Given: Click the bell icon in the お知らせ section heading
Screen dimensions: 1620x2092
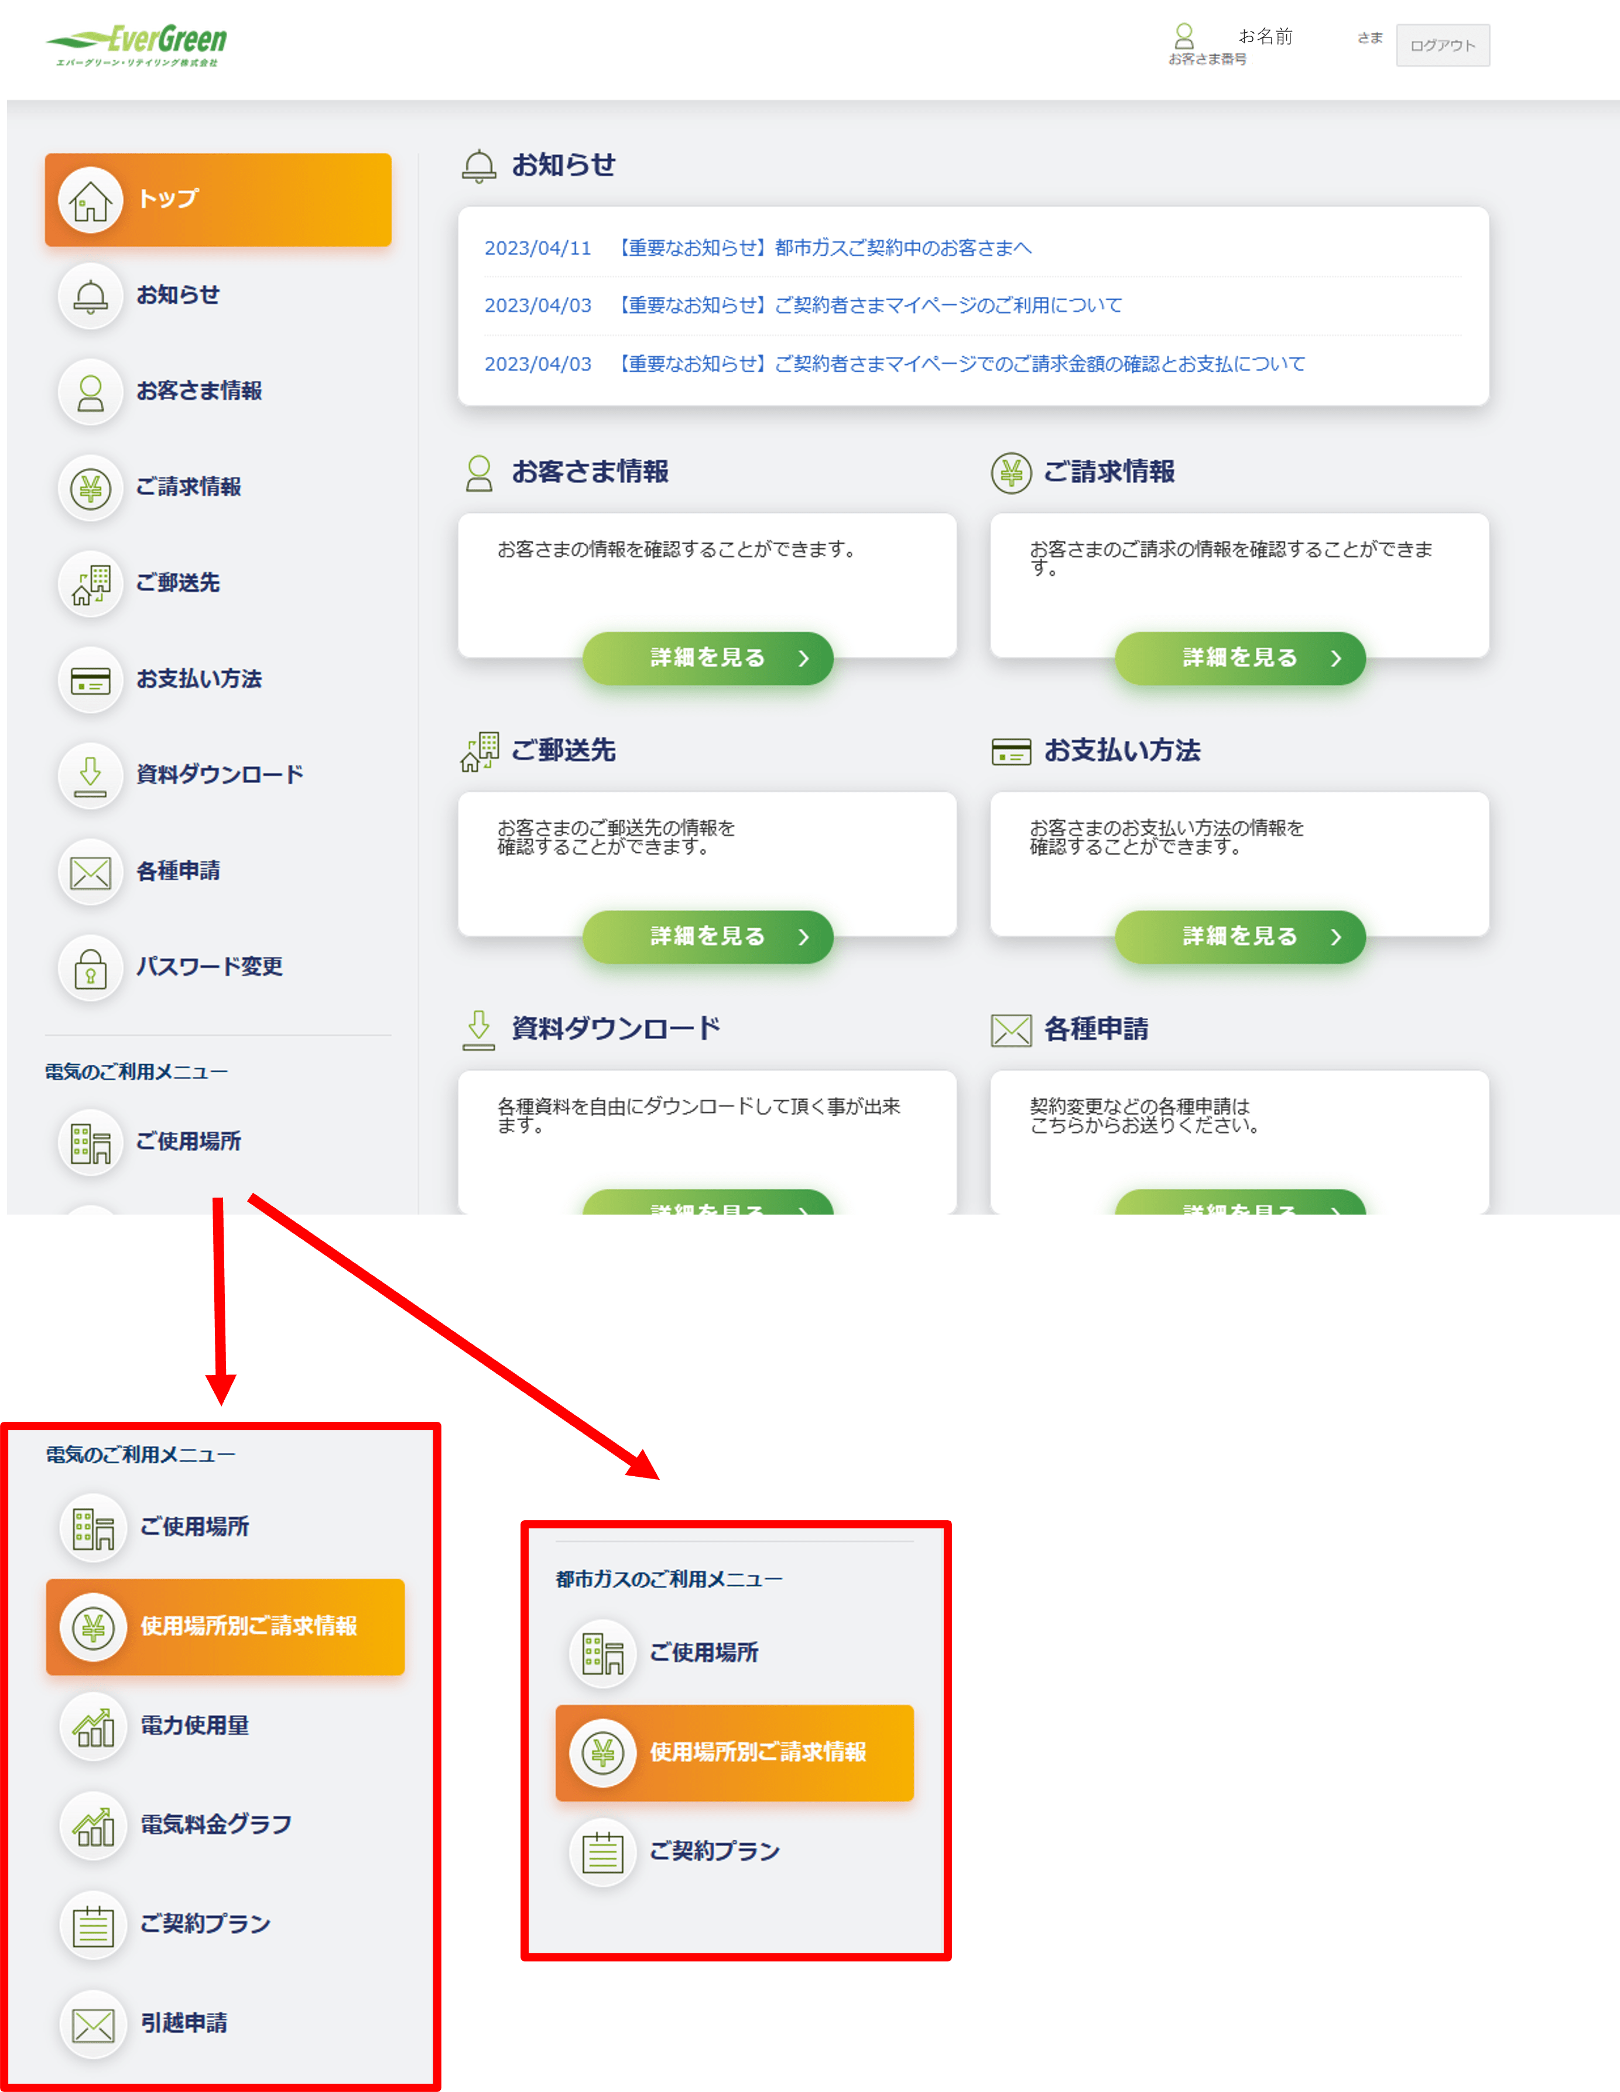Looking at the screenshot, I should click(x=479, y=166).
